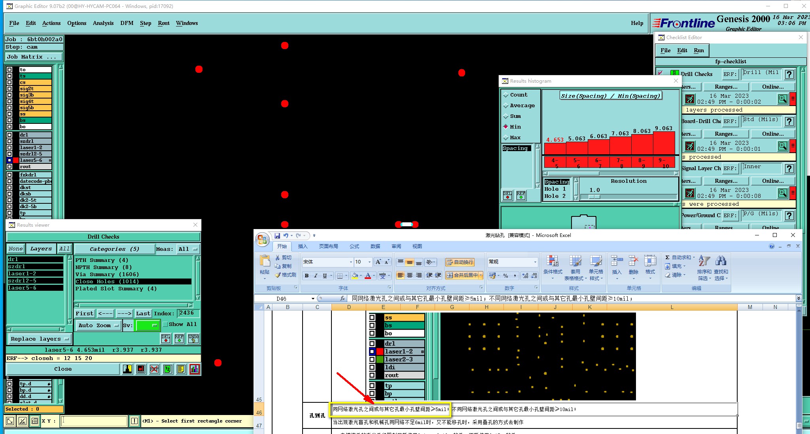Select the Count radio option in histogram
Image resolution: width=810 pixels, height=434 pixels.
pyautogui.click(x=506, y=95)
